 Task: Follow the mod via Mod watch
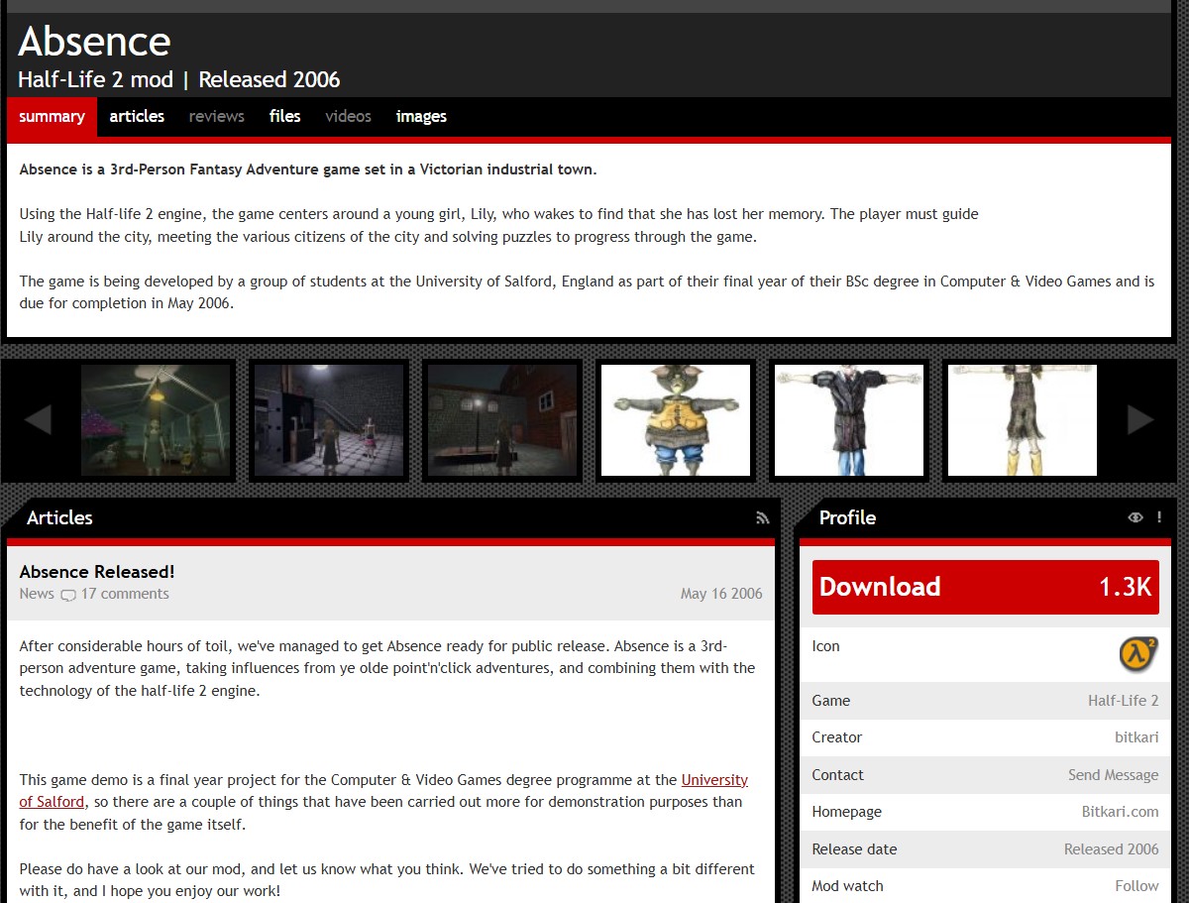(1136, 886)
